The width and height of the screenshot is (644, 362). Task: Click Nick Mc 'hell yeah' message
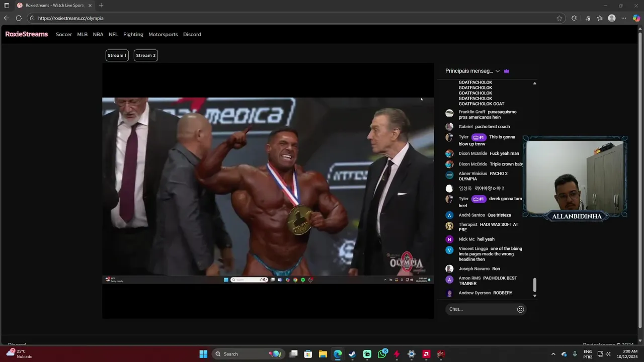pos(486,239)
